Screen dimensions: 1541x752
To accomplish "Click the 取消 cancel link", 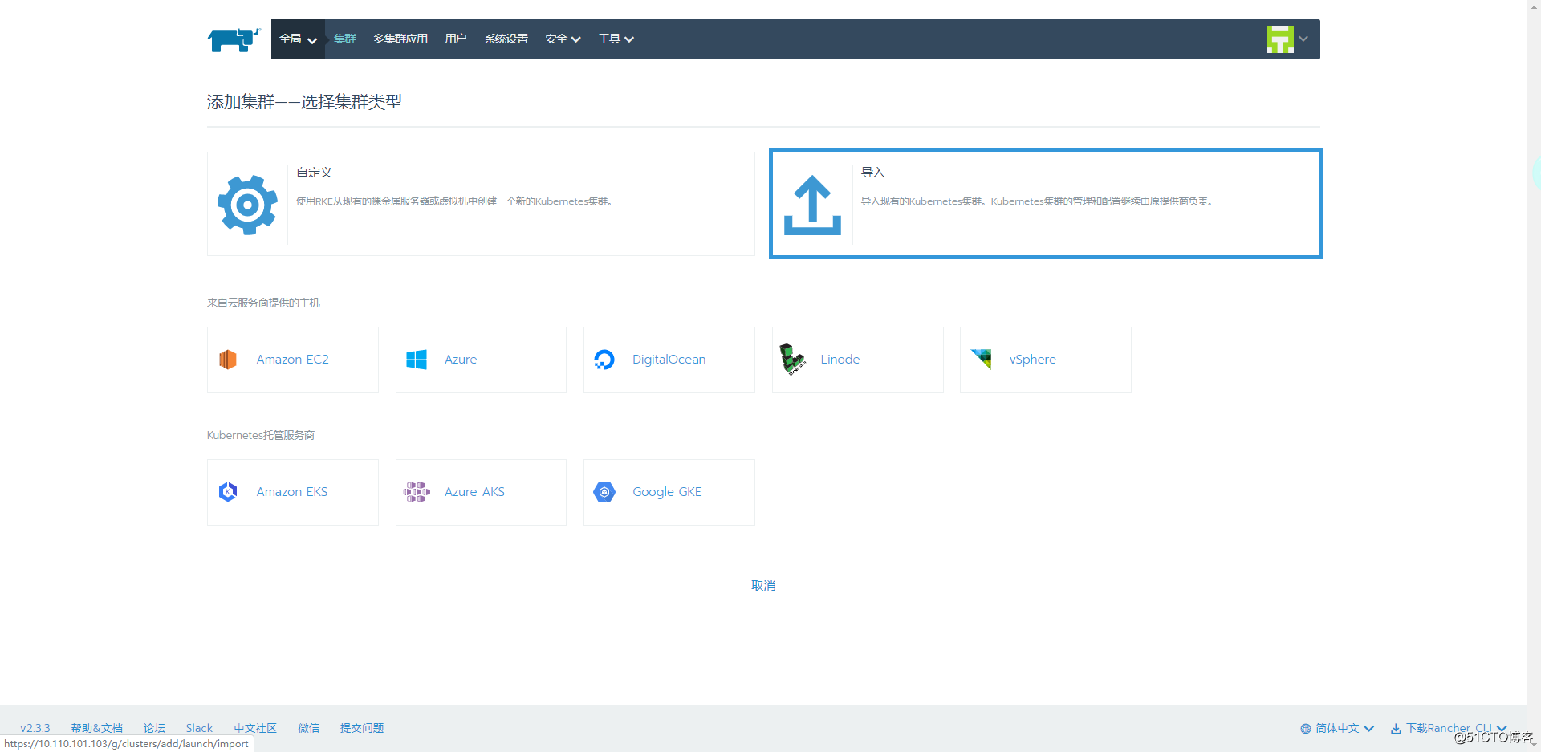I will click(763, 586).
